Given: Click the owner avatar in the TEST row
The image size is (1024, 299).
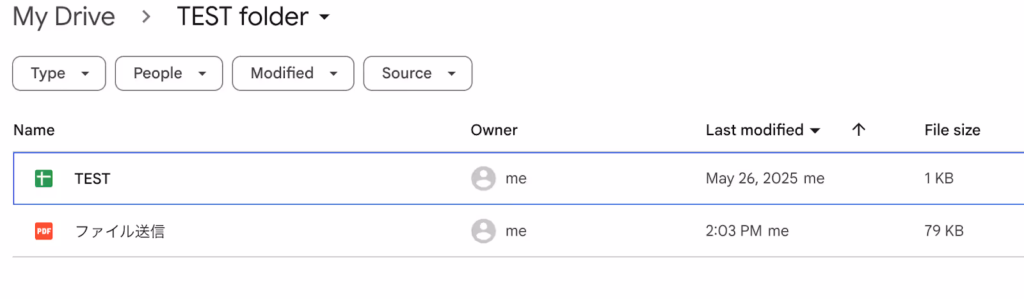Looking at the screenshot, I should (483, 179).
